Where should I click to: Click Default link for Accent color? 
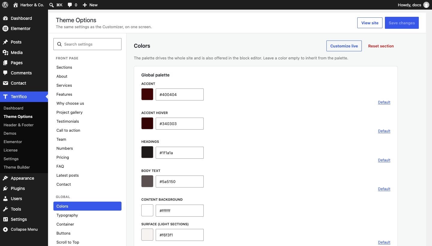pyautogui.click(x=384, y=102)
